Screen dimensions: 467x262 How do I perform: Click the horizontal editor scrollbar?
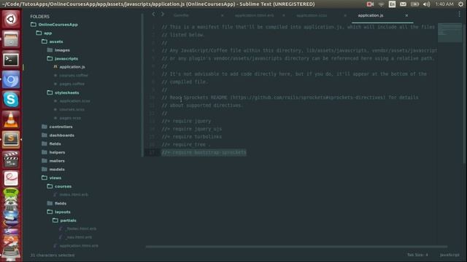pos(296,246)
